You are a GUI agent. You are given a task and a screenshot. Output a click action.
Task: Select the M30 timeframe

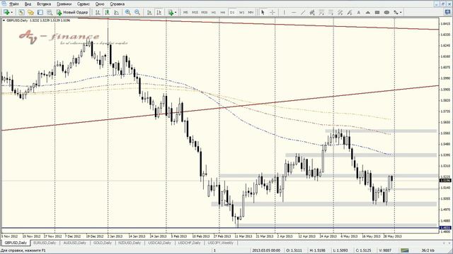pos(205,13)
